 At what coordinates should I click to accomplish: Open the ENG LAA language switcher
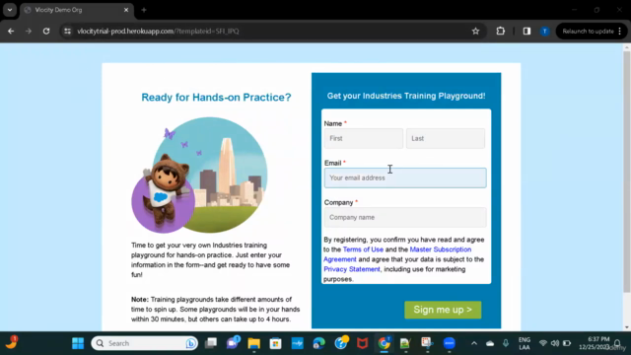(x=525, y=343)
